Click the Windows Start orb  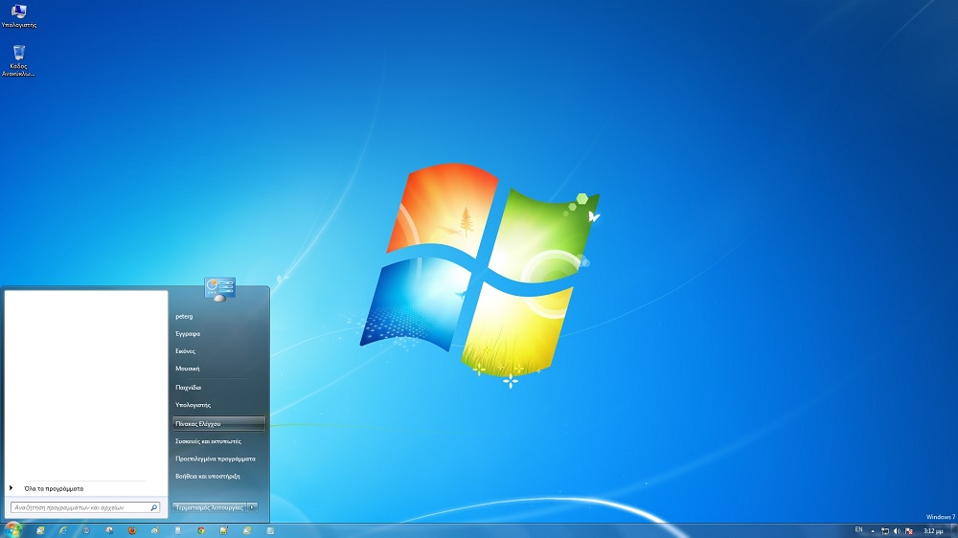click(x=12, y=529)
